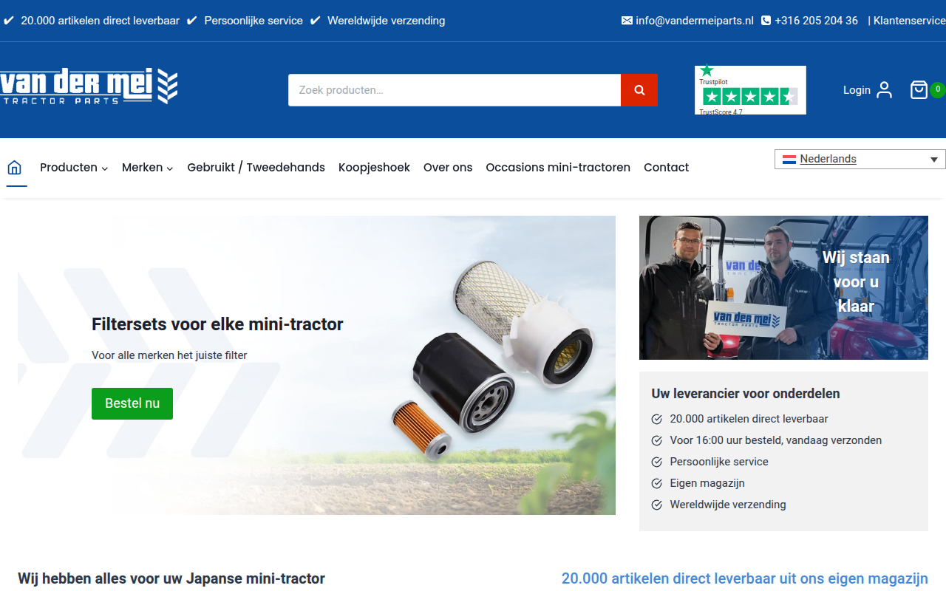Screen dimensions: 946x591
Task: Click 'Voor alle merken het juiste filter' text
Action: (x=169, y=355)
